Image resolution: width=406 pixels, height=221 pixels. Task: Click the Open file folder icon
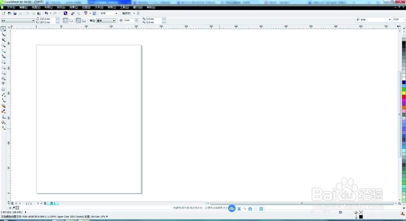click(x=9, y=13)
